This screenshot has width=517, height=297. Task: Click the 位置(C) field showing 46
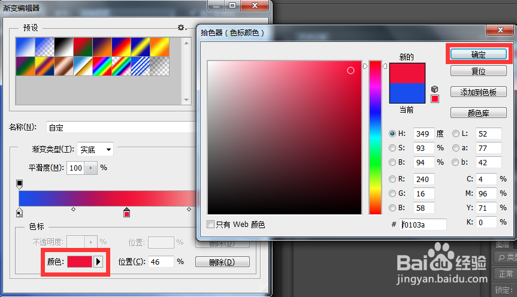tap(161, 262)
